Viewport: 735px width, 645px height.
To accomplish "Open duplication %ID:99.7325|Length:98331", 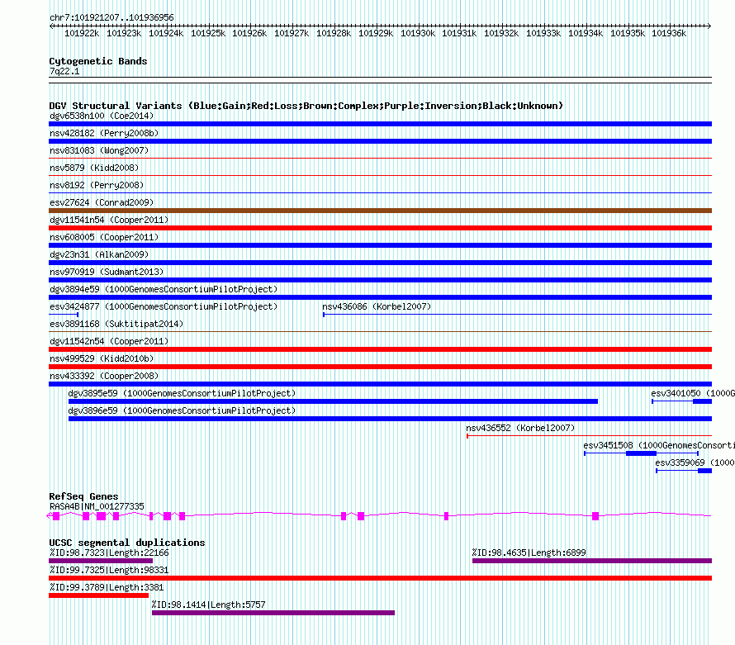I will pyautogui.click(x=109, y=571).
